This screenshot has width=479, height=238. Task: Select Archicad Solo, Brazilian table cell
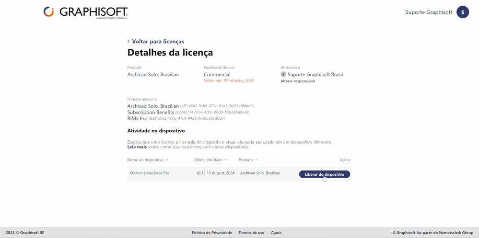tap(260, 173)
